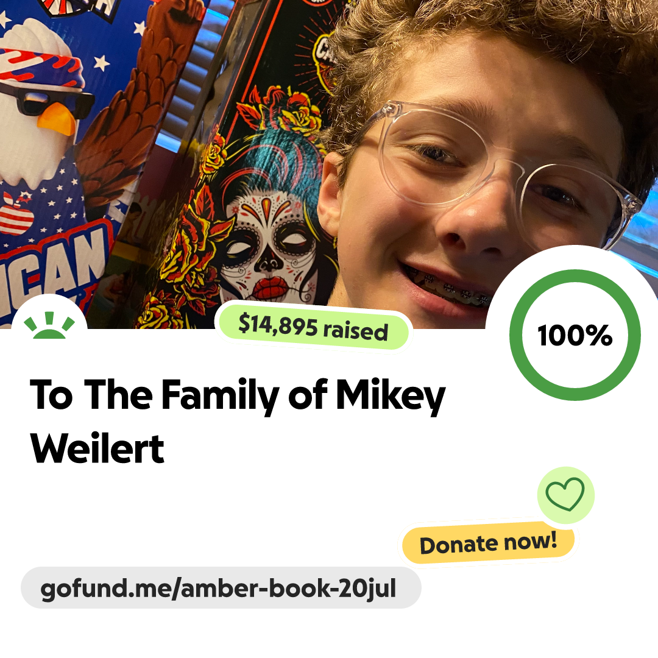Click the green GoFundMe sunburst logo
The width and height of the screenshot is (658, 658).
pyautogui.click(x=49, y=325)
